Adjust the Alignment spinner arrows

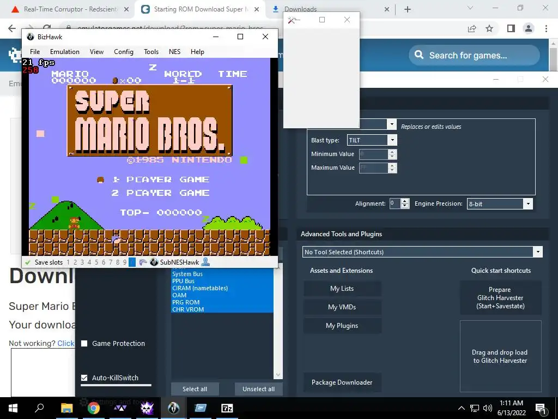[x=405, y=203]
